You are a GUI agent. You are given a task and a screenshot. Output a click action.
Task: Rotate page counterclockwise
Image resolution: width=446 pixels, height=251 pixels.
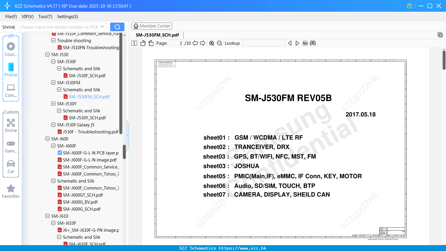143,43
